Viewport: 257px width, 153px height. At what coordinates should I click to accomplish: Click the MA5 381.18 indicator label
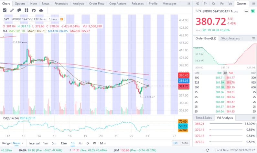point(16,31)
